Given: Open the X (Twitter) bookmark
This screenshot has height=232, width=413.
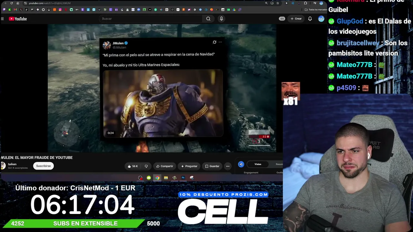Looking at the screenshot, I should point(21,10).
